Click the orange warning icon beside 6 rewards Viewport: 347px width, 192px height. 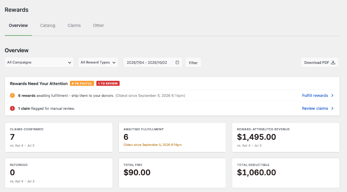point(12,96)
